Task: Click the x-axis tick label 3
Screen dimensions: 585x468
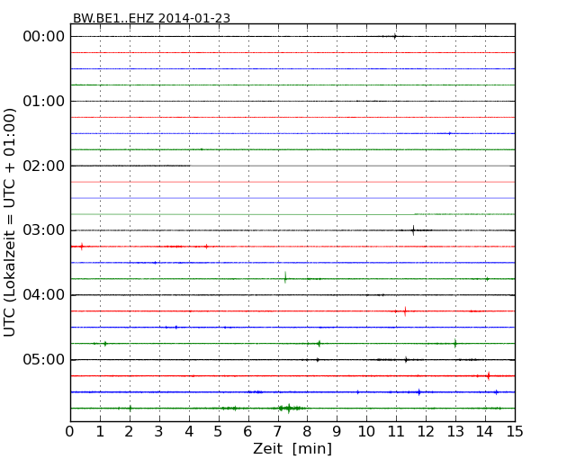Action: click(x=159, y=431)
